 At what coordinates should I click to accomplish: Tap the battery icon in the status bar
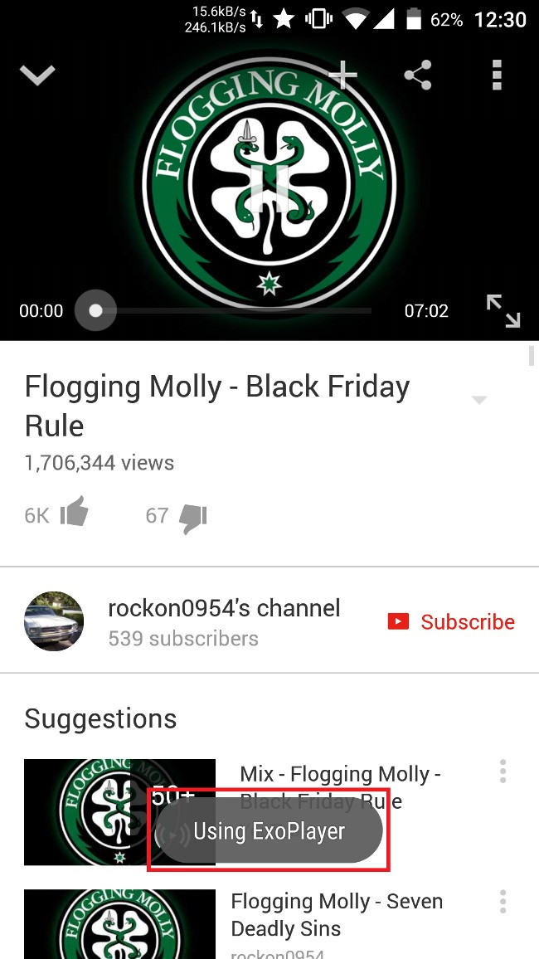point(414,19)
